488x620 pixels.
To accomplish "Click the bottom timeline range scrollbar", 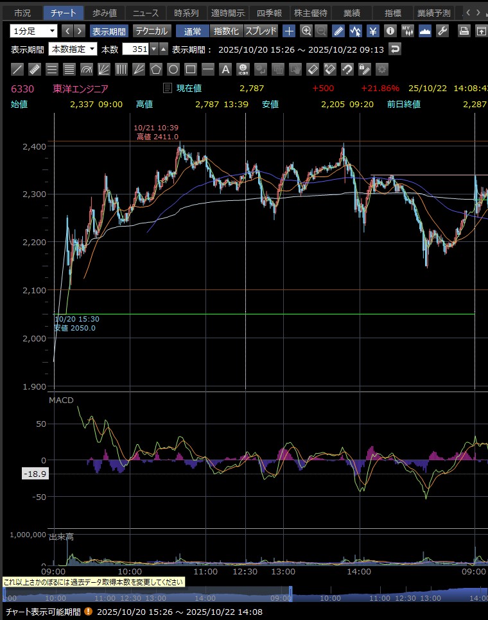I will (244, 595).
